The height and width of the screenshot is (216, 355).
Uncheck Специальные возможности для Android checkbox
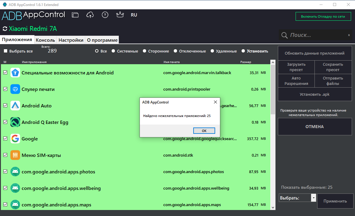pos(5,73)
